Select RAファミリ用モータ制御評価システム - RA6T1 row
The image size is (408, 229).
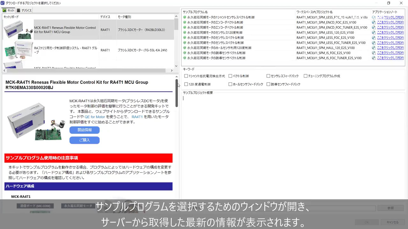[88, 50]
